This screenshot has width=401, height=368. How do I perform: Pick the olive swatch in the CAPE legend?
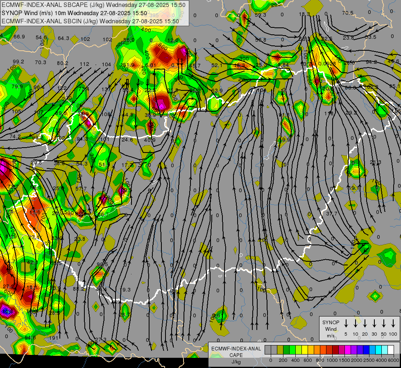click(x=280, y=350)
